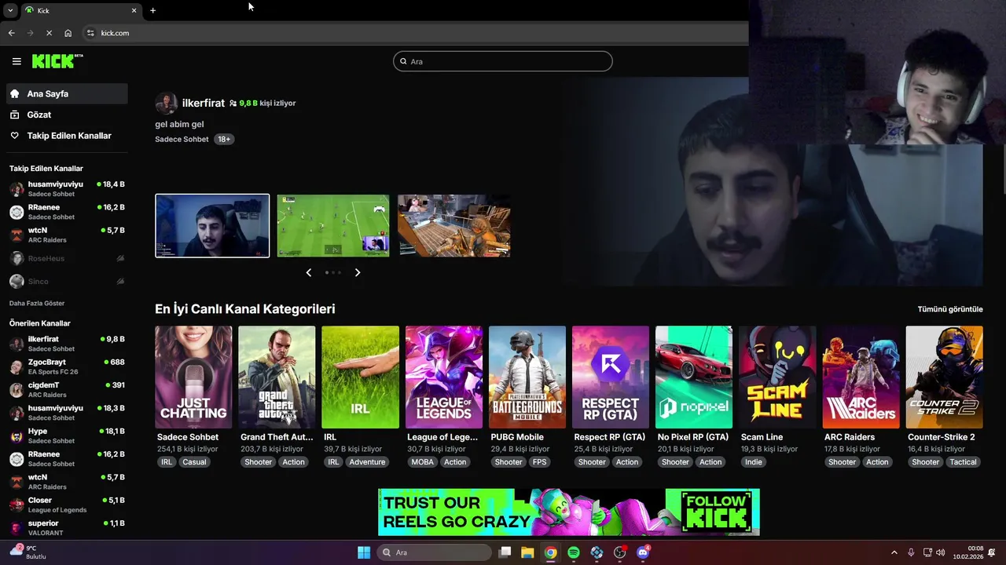
Task: Open File Explorer from taskbar
Action: pos(527,552)
